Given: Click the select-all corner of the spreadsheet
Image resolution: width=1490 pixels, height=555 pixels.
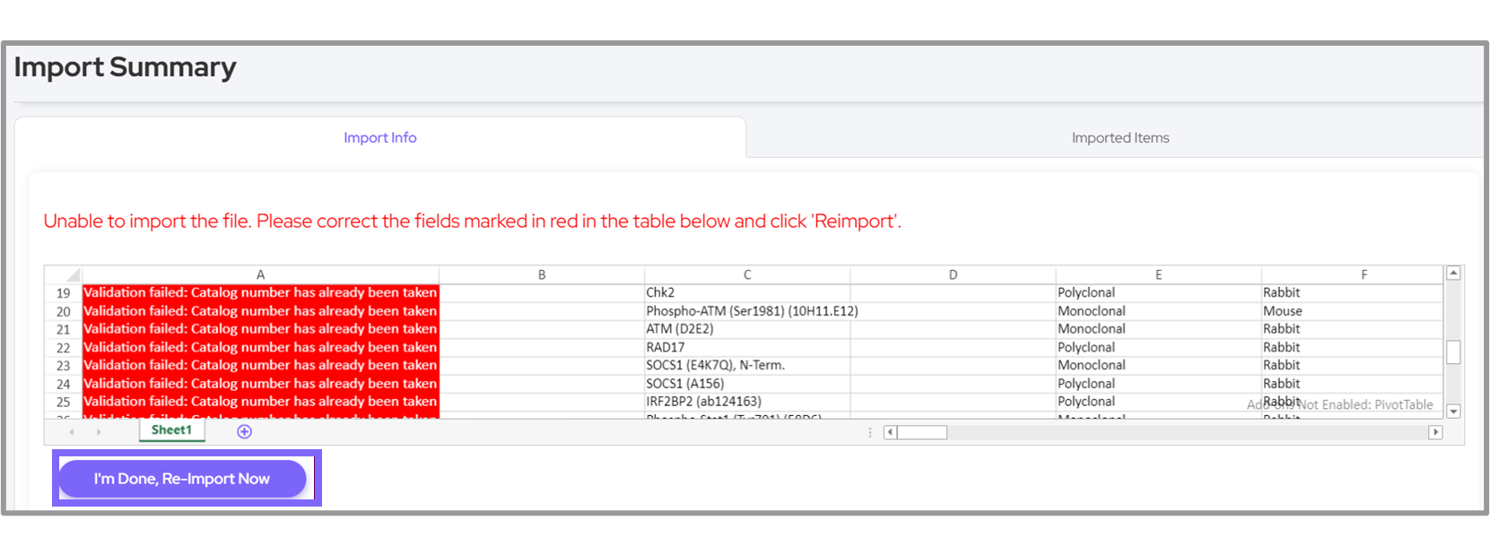Looking at the screenshot, I should tap(63, 274).
